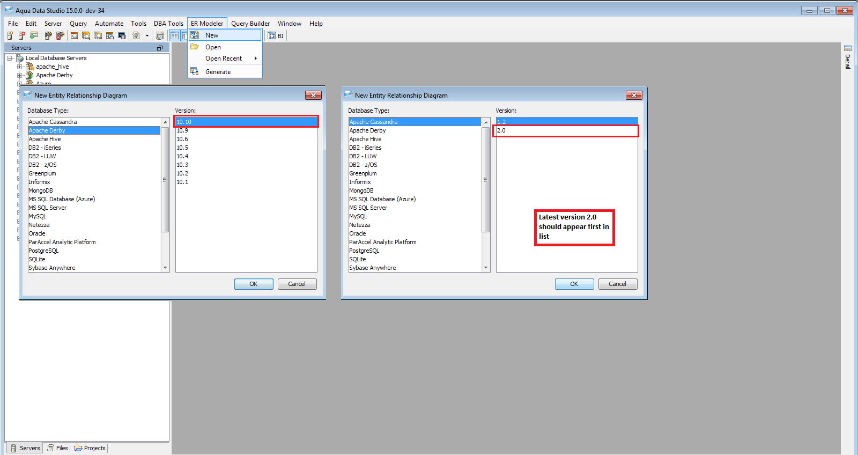Select MySQL in the dialog listing version 2.0

415,216
